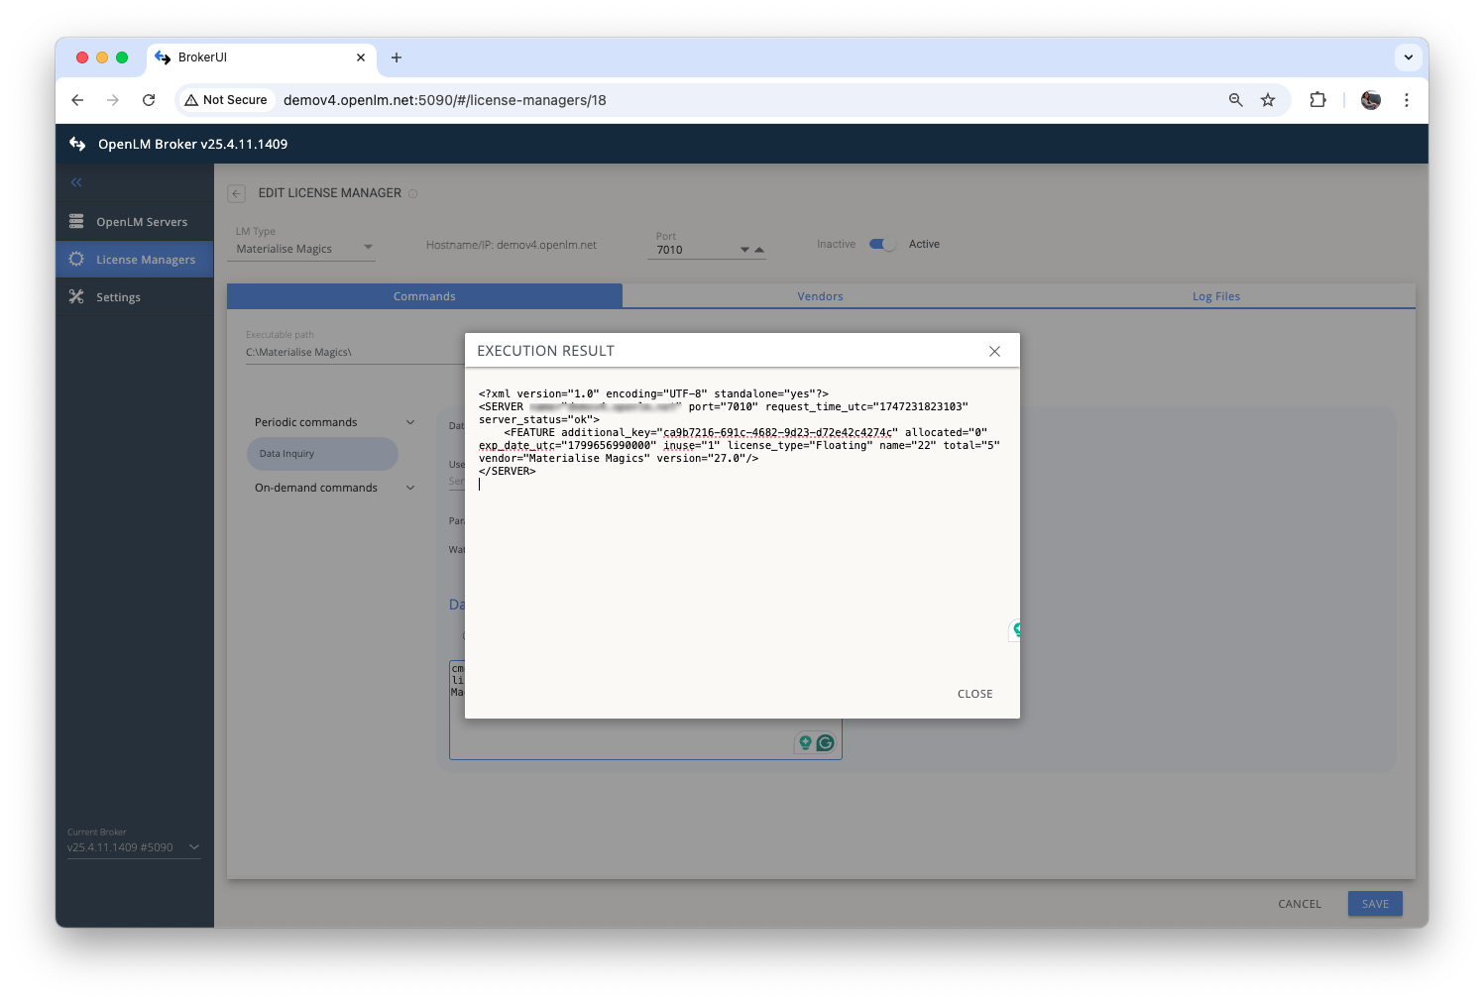Click the CANCEL button
The height and width of the screenshot is (1001, 1484).
(1299, 904)
